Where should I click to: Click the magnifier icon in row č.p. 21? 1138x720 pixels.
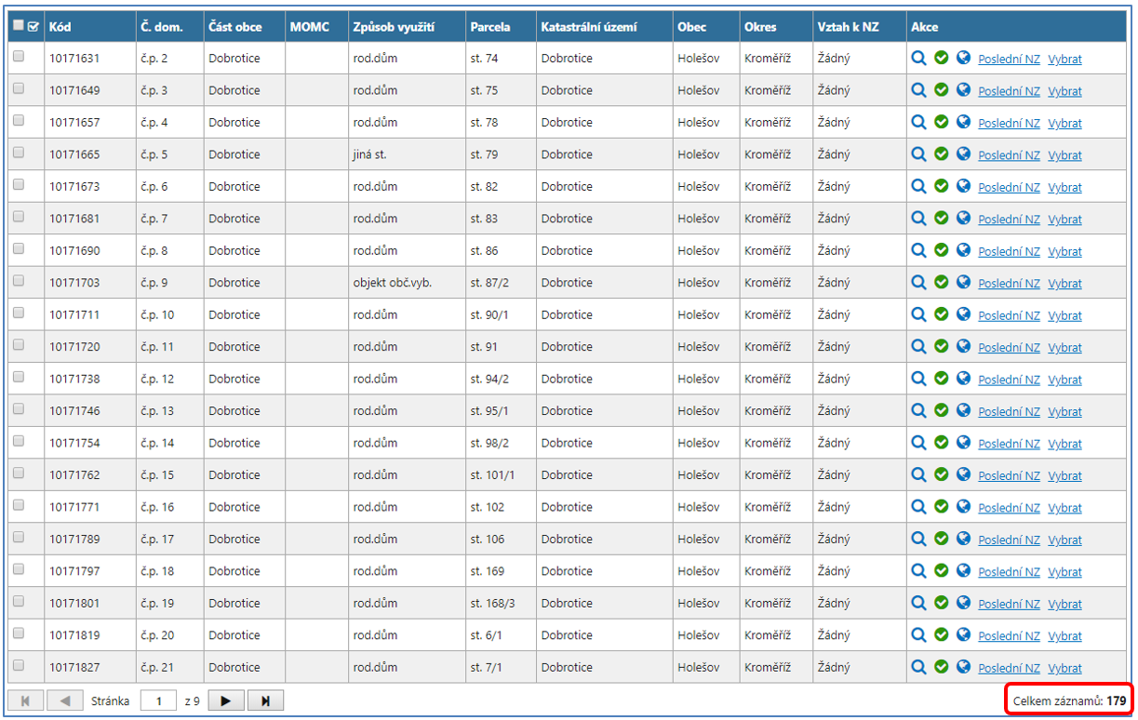(918, 667)
